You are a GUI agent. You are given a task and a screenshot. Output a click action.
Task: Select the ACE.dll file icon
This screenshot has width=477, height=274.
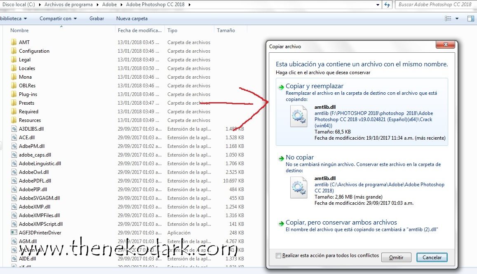click(14, 138)
